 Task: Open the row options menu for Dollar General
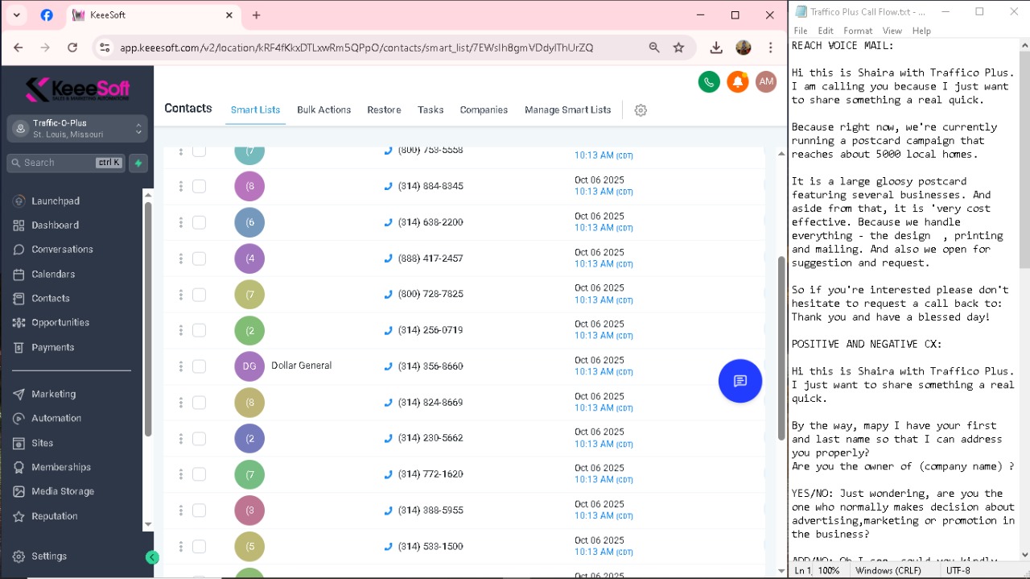click(x=180, y=366)
